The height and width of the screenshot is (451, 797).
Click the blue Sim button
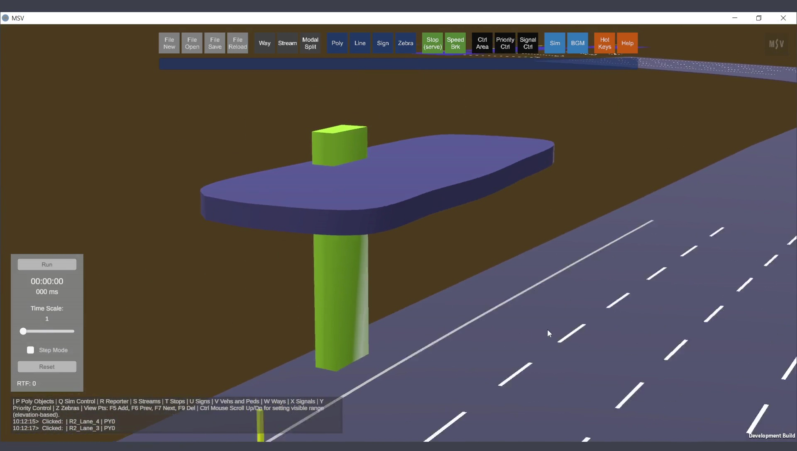click(555, 43)
